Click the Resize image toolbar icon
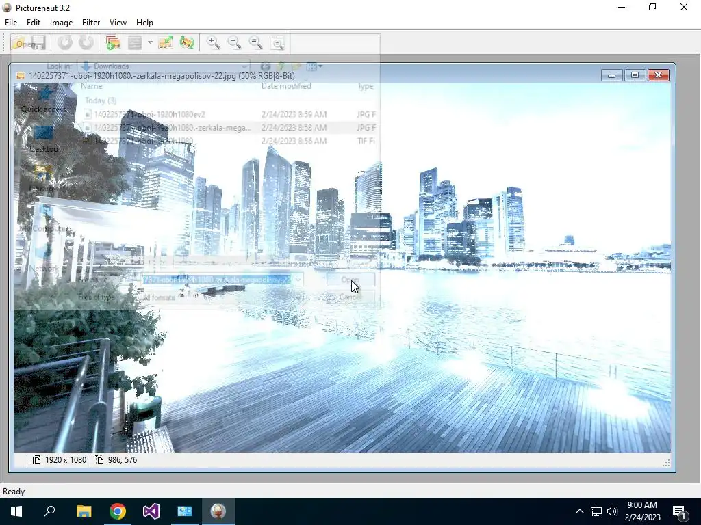This screenshot has width=701, height=525. pyautogui.click(x=165, y=43)
